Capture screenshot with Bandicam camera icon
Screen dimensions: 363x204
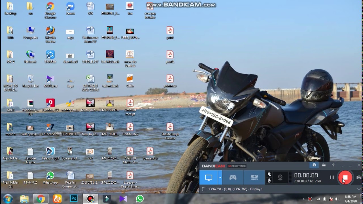[359, 178]
